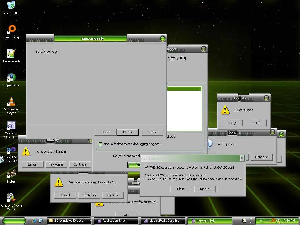Click green orb button on Bonzai Buhdy title bar

pyautogui.click(x=163, y=39)
